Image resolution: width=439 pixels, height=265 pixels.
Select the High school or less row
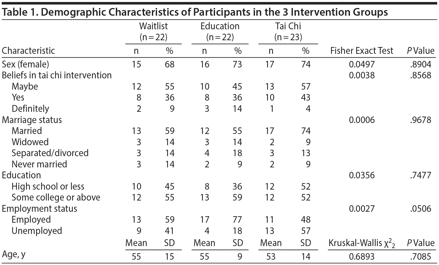click(x=48, y=186)
